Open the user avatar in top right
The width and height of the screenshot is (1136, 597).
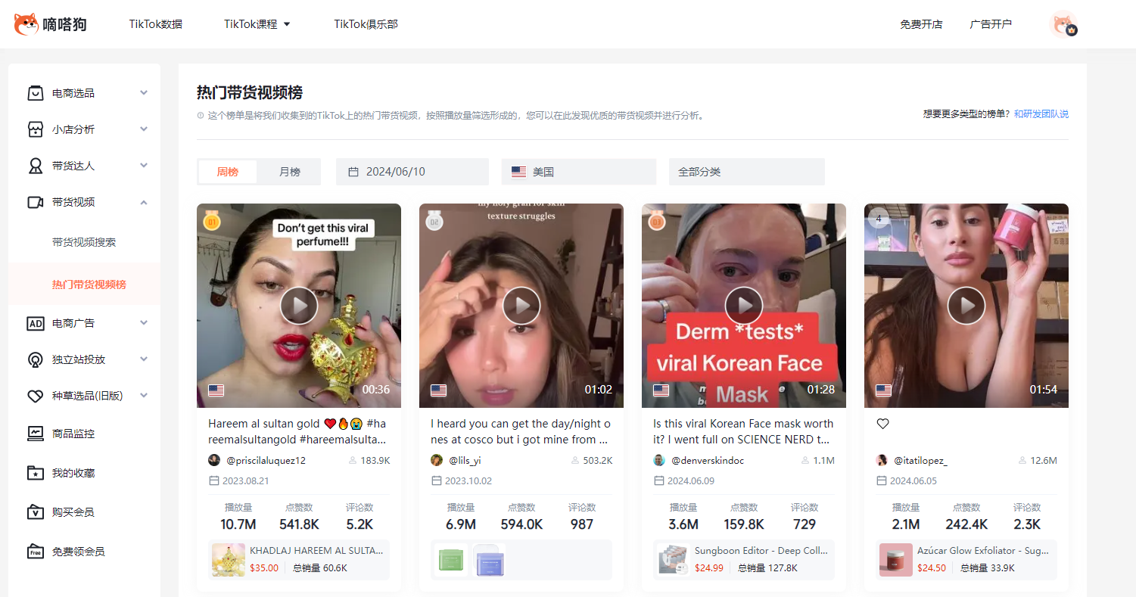(x=1064, y=24)
